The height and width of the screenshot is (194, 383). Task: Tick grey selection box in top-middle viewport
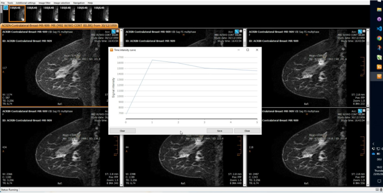pos(240,31)
